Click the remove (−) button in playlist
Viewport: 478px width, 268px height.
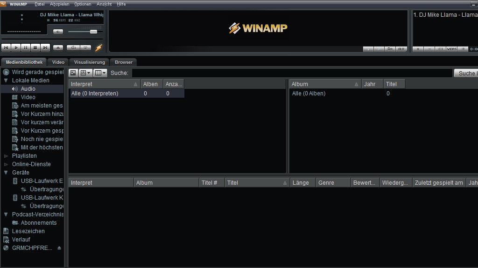(429, 49)
